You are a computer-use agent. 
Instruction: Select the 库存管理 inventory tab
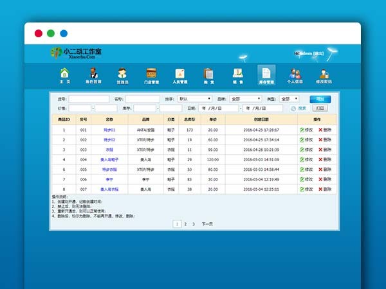pos(266,75)
